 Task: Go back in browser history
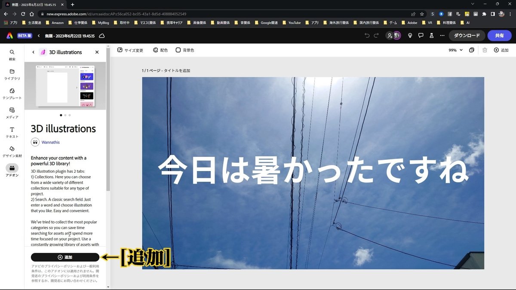[6, 14]
